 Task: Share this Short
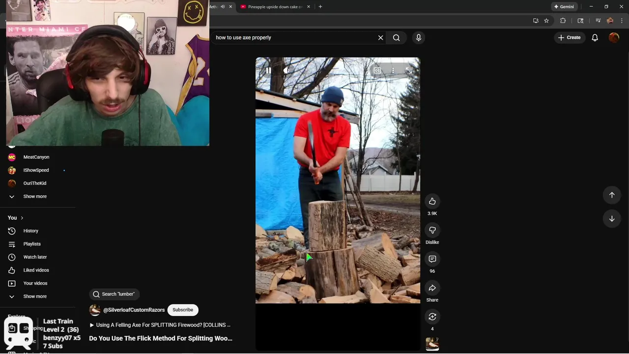click(432, 288)
